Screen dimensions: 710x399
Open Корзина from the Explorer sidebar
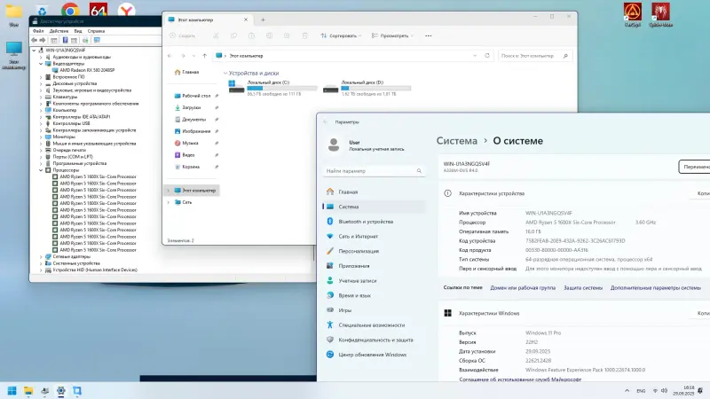pos(191,167)
